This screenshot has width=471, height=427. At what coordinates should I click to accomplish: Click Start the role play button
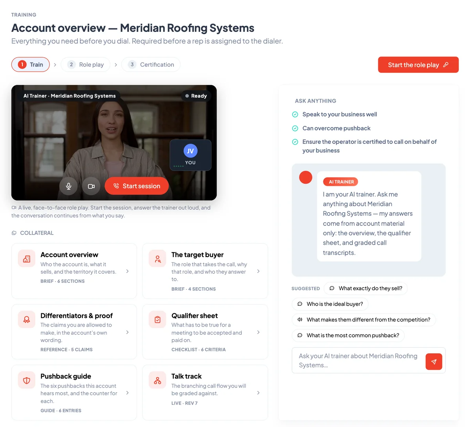418,65
